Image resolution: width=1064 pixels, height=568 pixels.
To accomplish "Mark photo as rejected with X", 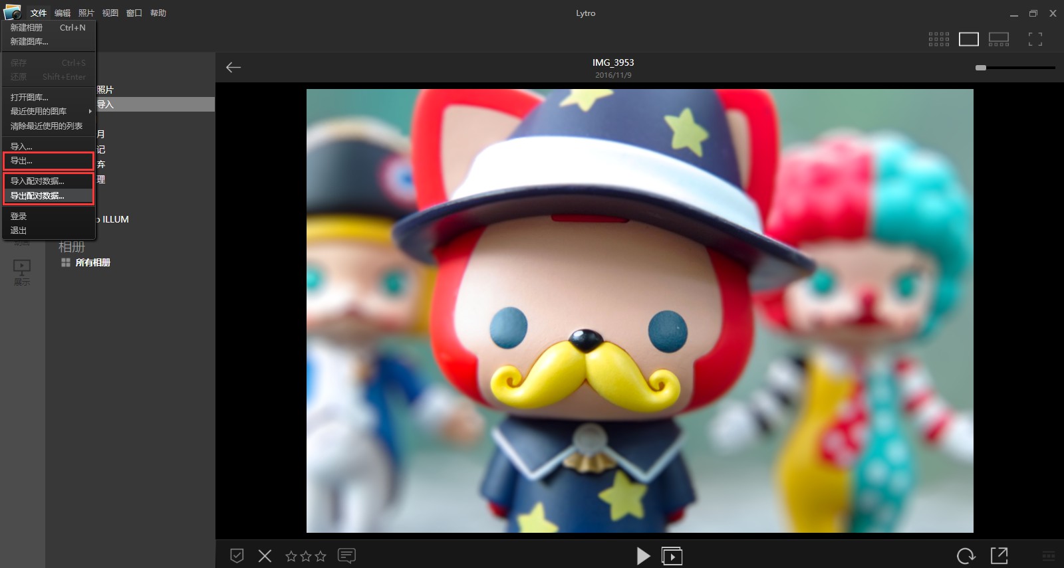I will click(x=265, y=556).
